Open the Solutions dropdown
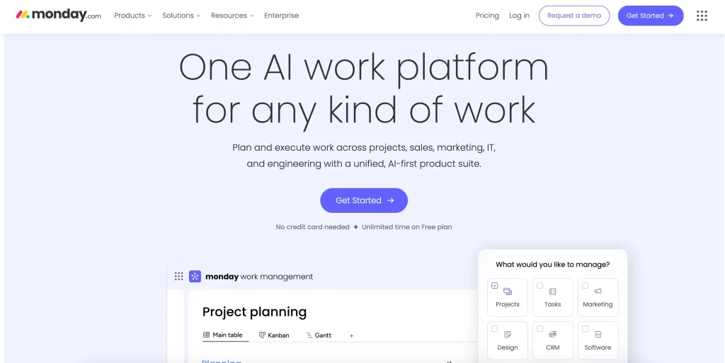725x363 pixels. 181,16
